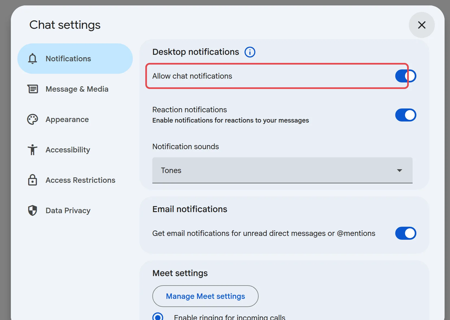Click the Access Restrictions lock icon

33,180
